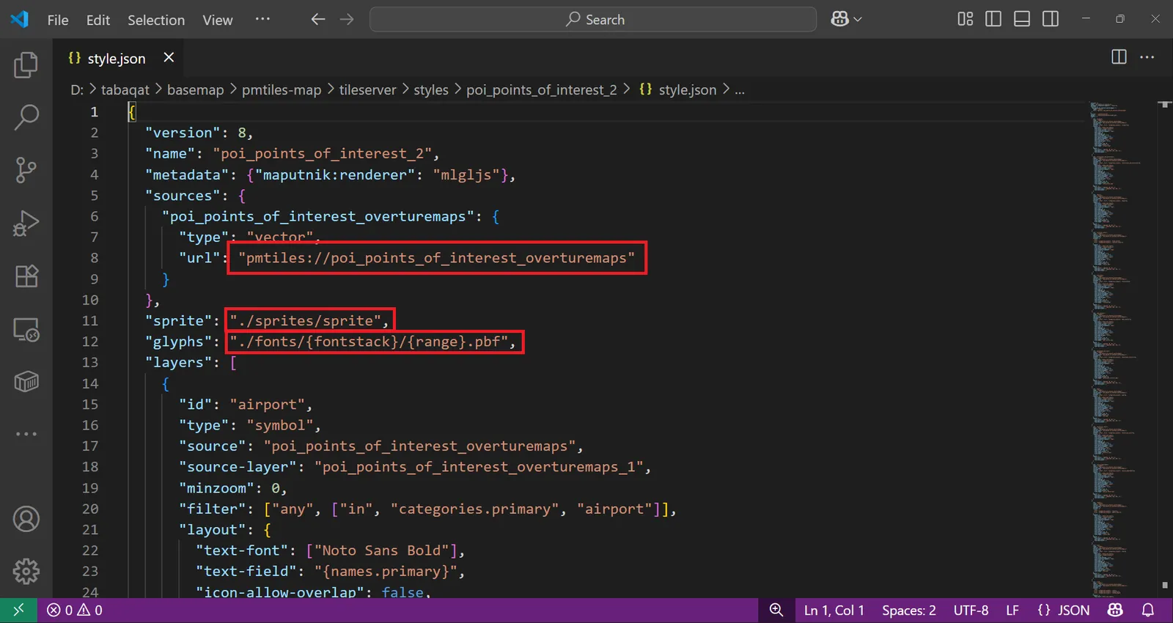Open the Edit menu

coord(98,20)
